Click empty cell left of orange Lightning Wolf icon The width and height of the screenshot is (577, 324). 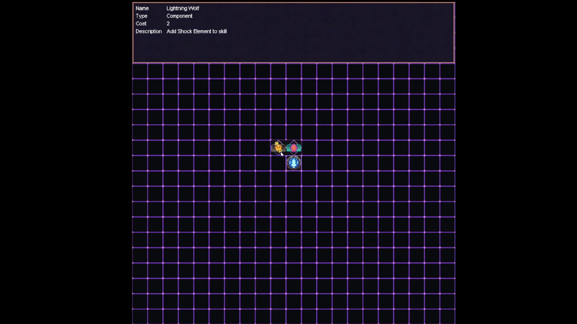tap(263, 148)
